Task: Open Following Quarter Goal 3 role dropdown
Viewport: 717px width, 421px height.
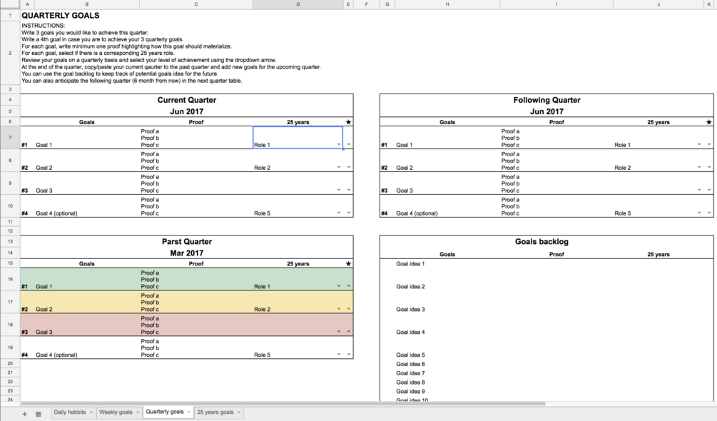Action: [699, 190]
